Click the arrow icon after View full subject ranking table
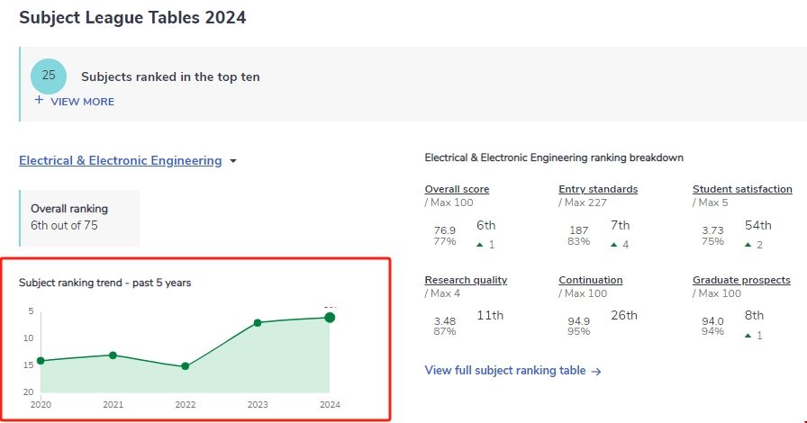Screen dimensions: 807x423 (x=596, y=371)
